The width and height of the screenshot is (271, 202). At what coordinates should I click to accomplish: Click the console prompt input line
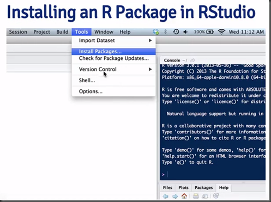(213, 175)
